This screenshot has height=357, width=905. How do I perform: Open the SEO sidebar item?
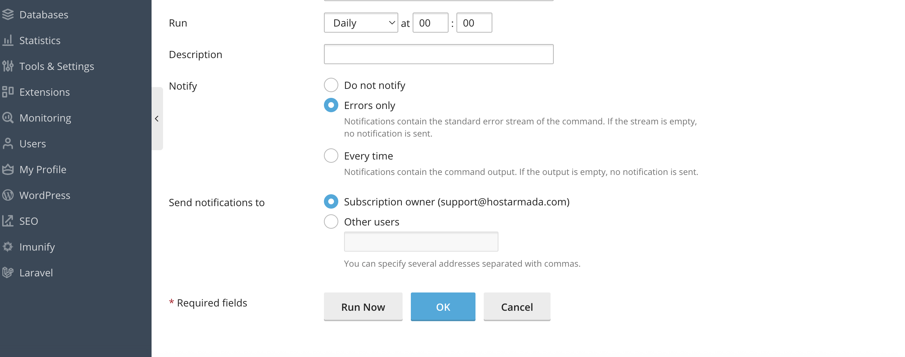(29, 221)
